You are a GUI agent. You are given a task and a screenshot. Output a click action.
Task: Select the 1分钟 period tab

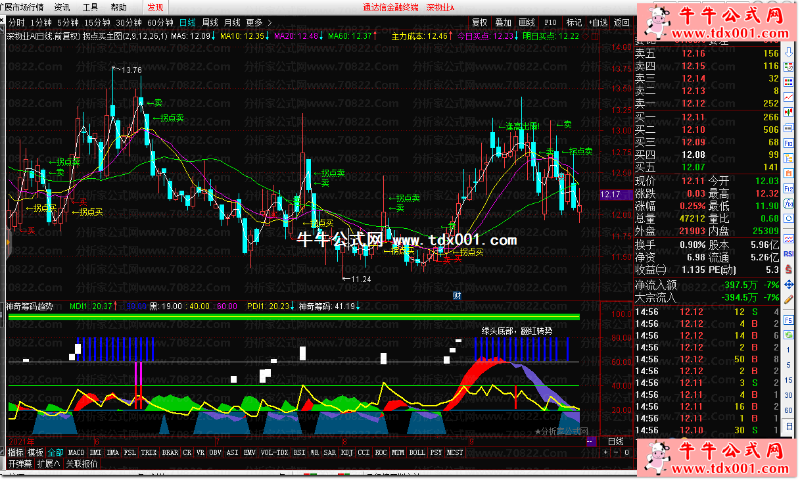(41, 22)
